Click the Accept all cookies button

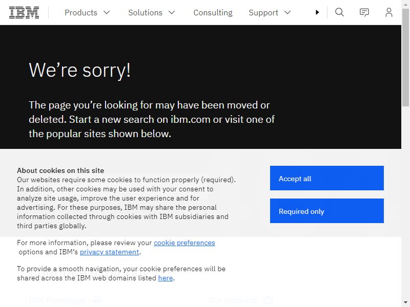coord(327,178)
